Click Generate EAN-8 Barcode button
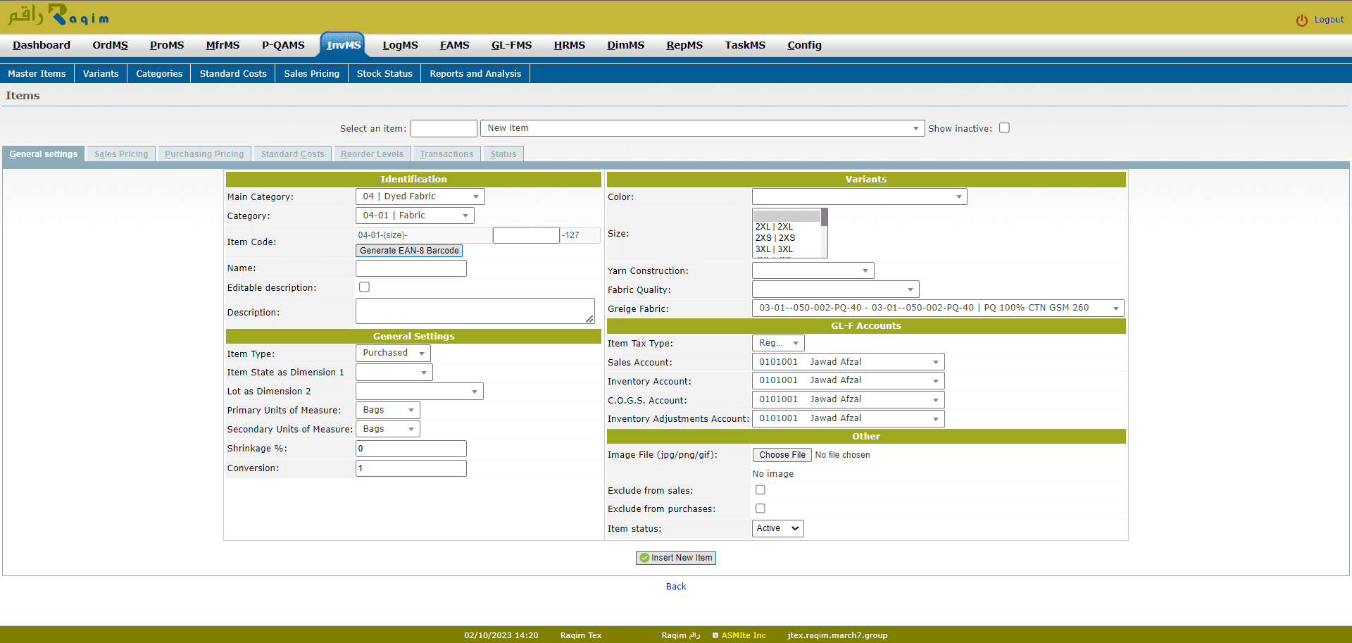This screenshot has height=643, width=1352. tap(409, 251)
